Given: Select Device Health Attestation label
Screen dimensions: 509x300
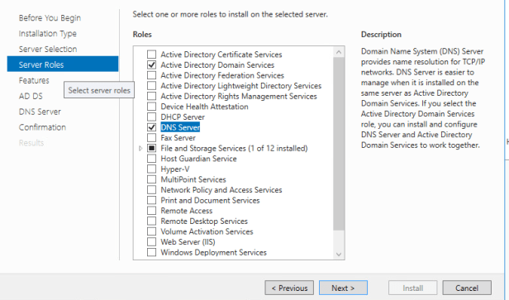Looking at the screenshot, I should pos(205,107).
